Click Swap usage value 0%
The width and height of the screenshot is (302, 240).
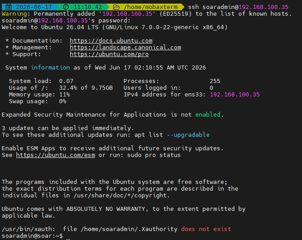63,101
